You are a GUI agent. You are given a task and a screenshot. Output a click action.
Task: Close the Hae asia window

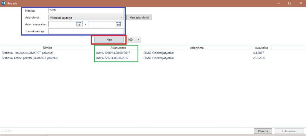tap(301, 3)
